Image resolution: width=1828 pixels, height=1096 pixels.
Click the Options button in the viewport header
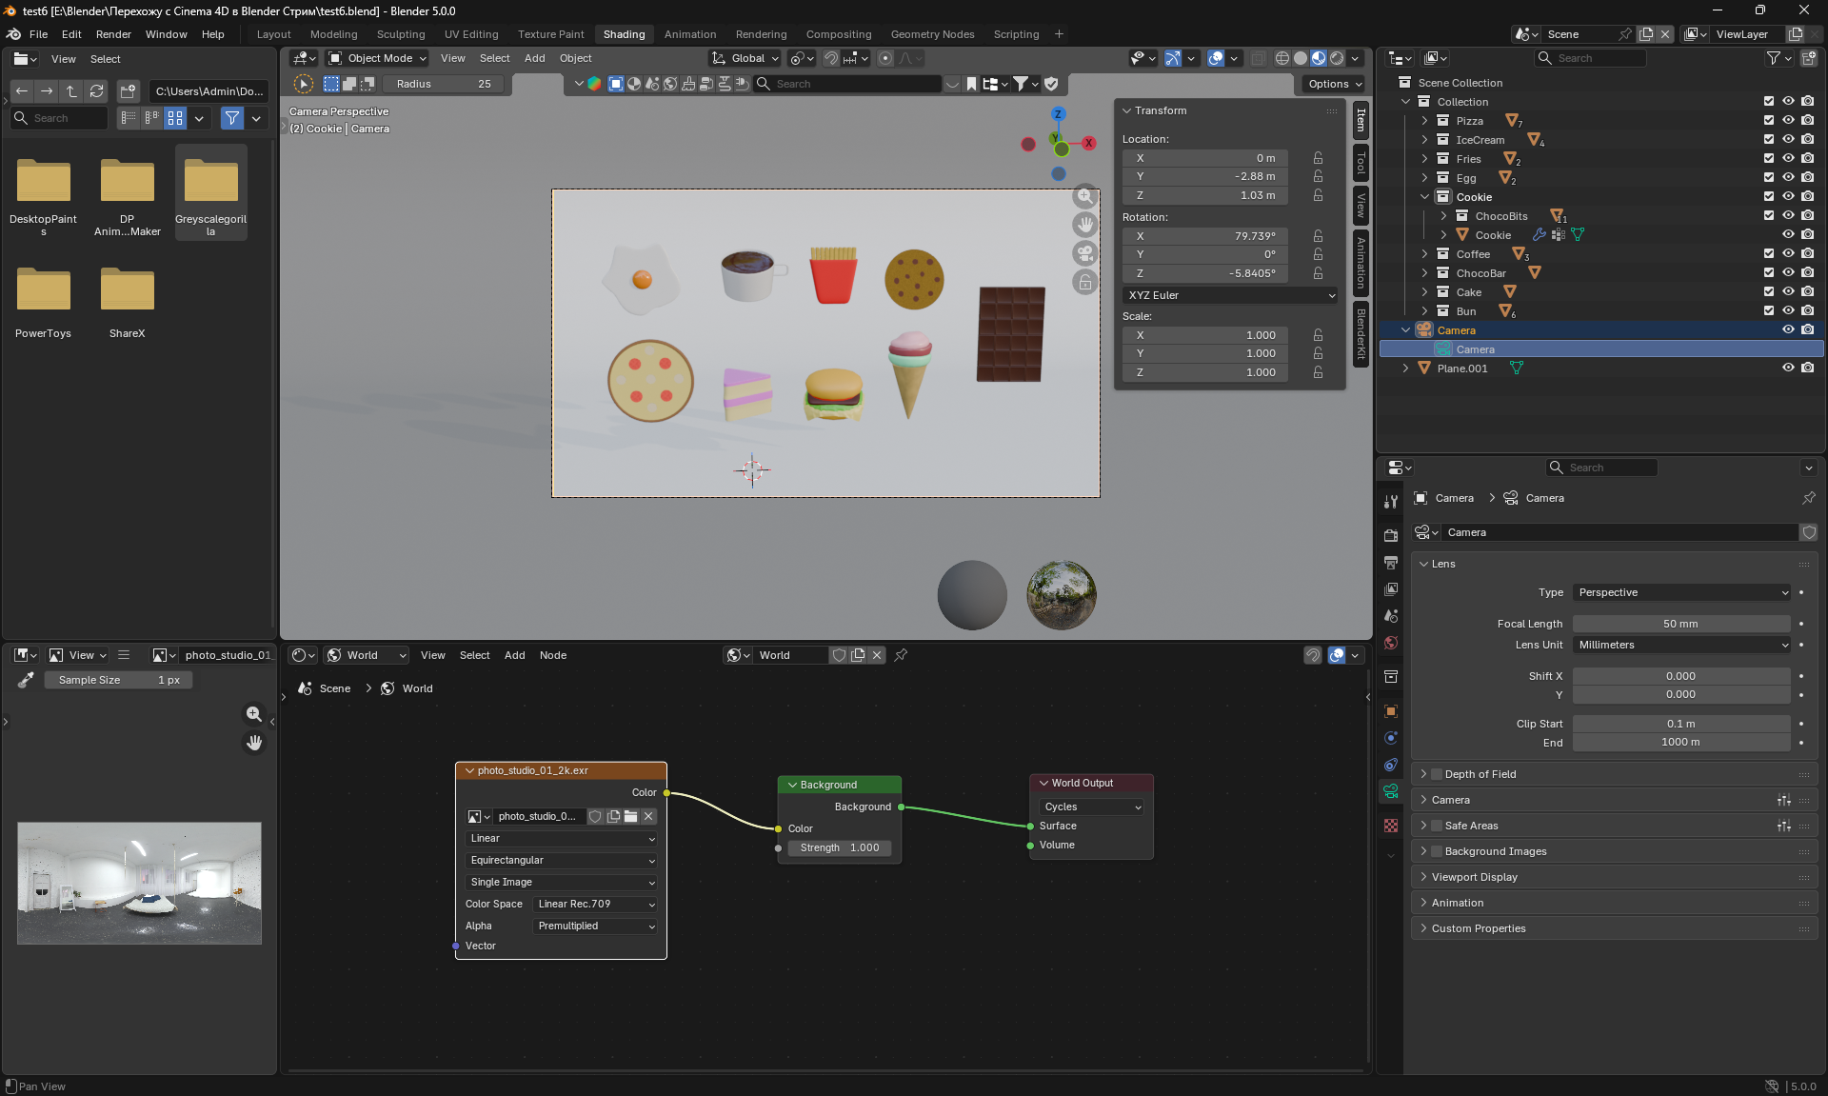coord(1334,84)
